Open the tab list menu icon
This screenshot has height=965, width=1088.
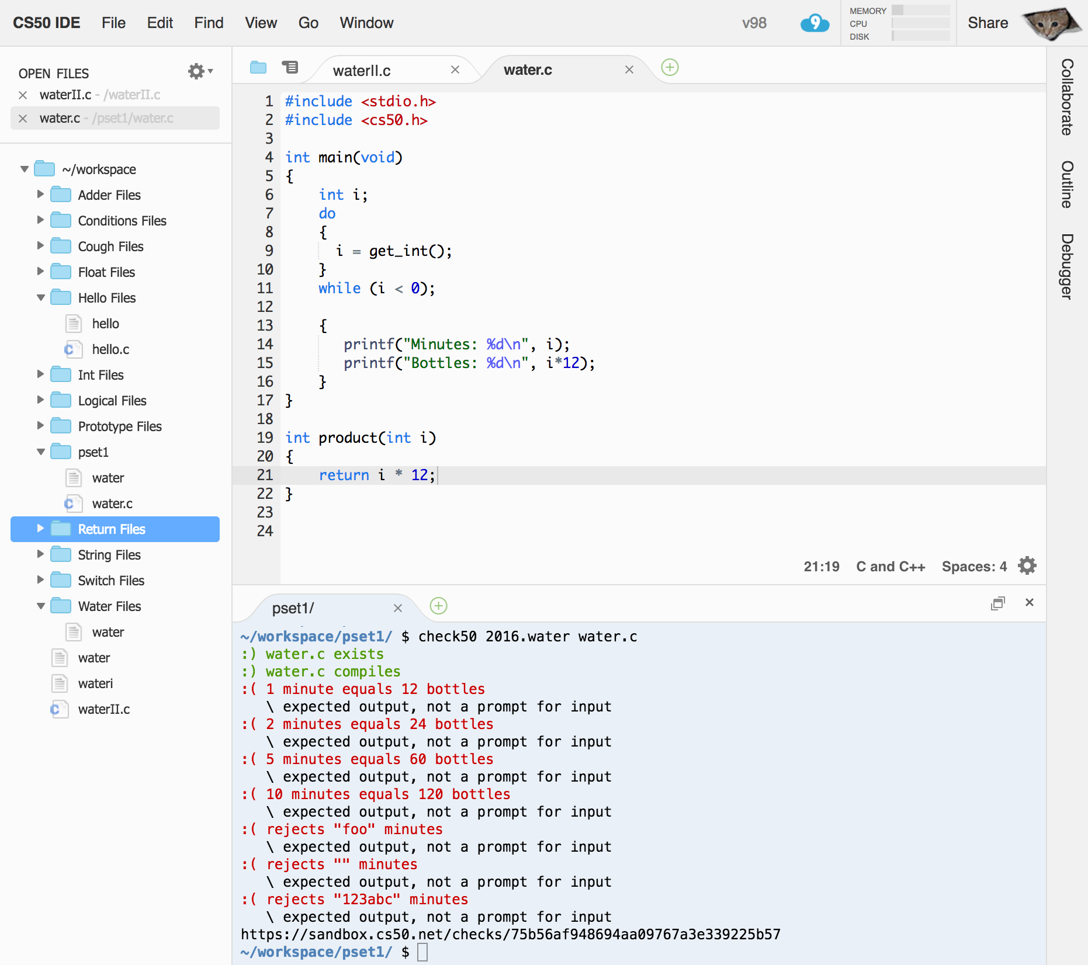click(290, 67)
